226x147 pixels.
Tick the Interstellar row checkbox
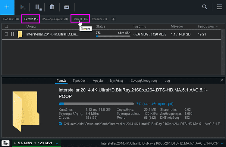click(6, 34)
